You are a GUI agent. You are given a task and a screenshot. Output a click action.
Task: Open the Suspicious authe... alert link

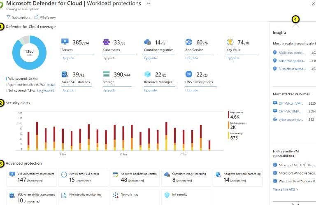292,69
